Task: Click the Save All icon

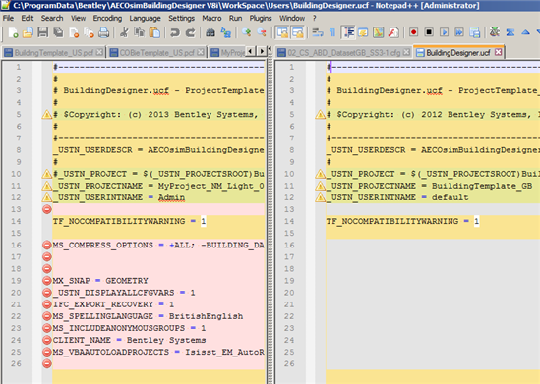Action: click(x=58, y=32)
